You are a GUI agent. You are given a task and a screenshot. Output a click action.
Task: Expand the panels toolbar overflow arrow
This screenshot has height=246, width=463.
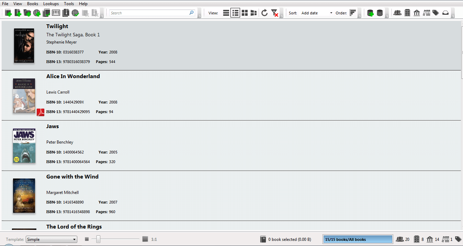[453, 13]
